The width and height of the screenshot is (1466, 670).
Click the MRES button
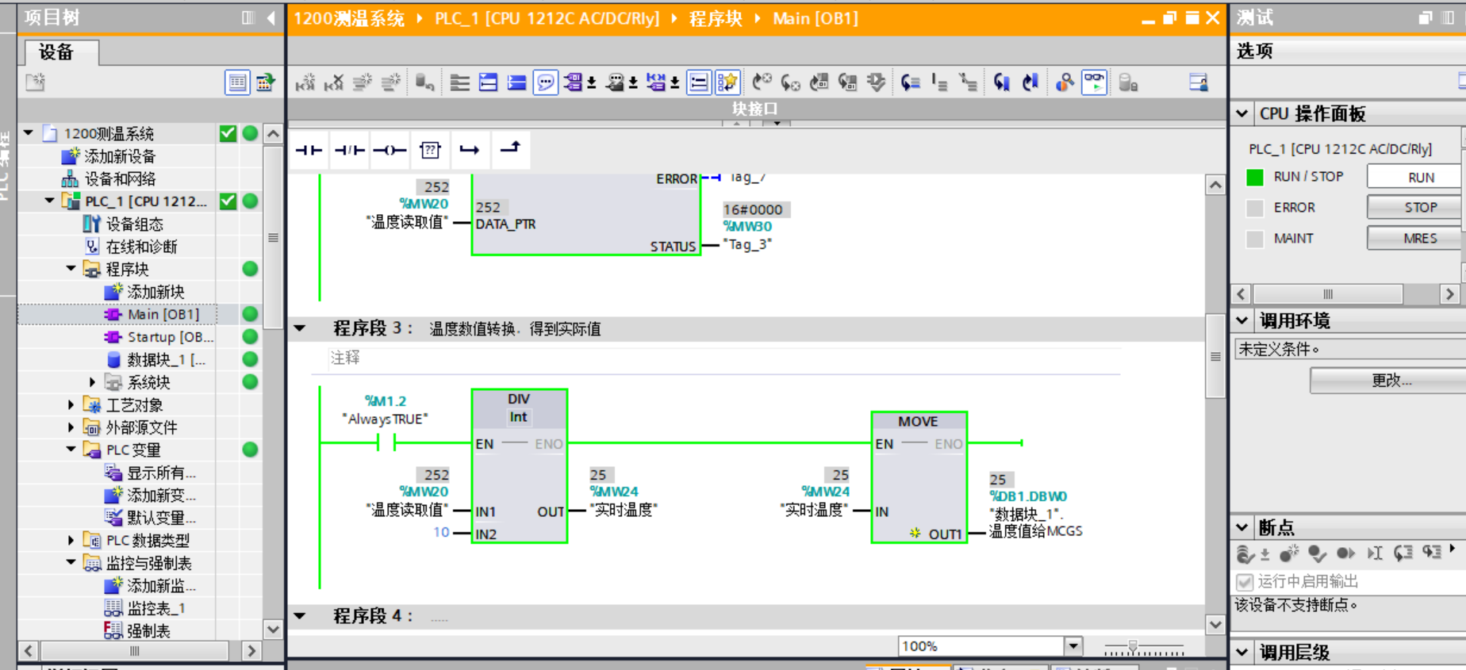[1414, 238]
